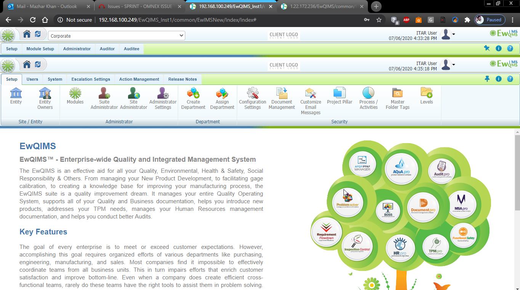
Task: Launch the Problem solver module
Action: (x=348, y=202)
